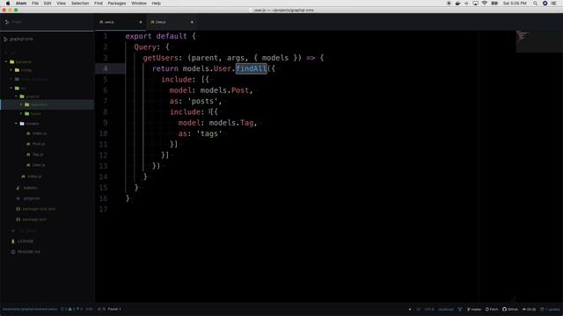Screen dimensions: 563x316
Task: Open LICENSE in the tree
Action: coord(26,241)
